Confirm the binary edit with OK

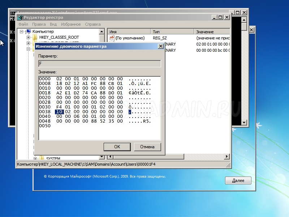117,147
